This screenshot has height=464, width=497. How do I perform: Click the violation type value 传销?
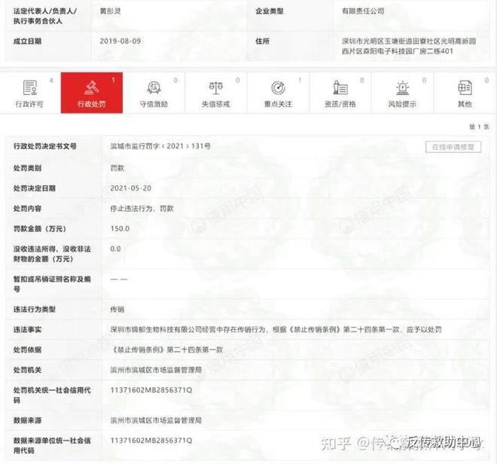coord(117,310)
